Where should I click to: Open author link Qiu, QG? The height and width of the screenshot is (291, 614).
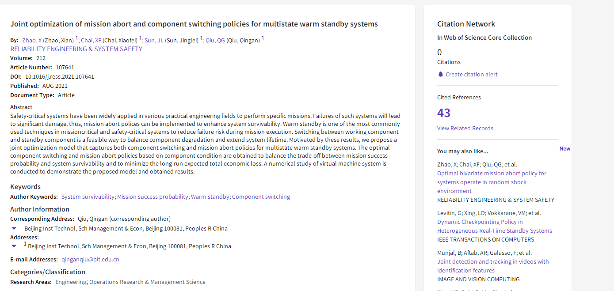coord(215,41)
